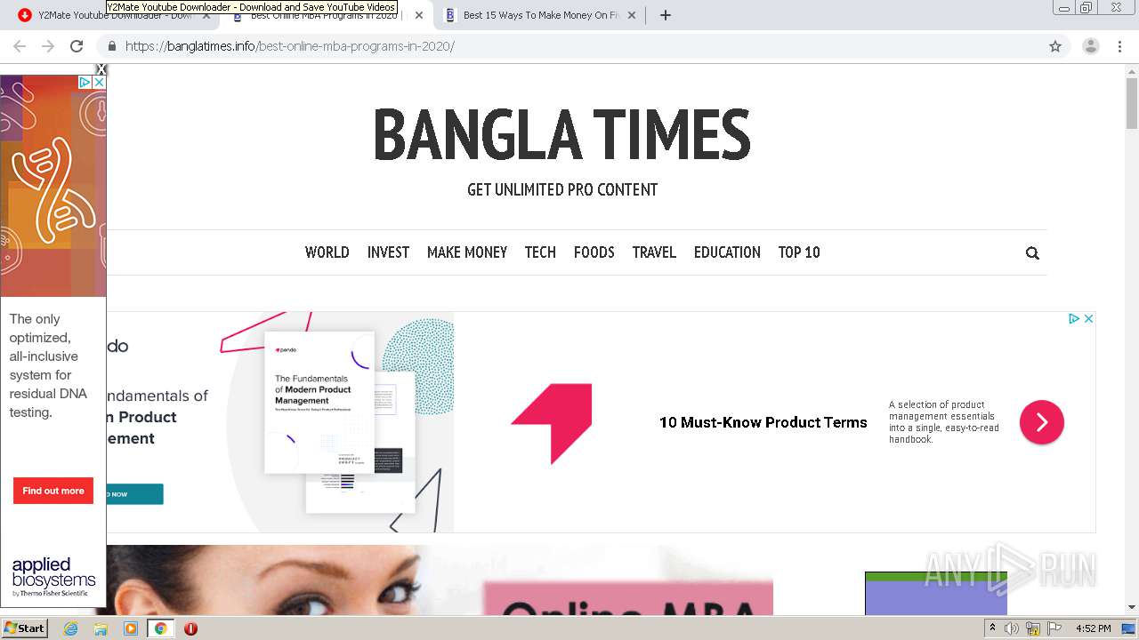
Task: Reload the current page
Action: pyautogui.click(x=77, y=46)
